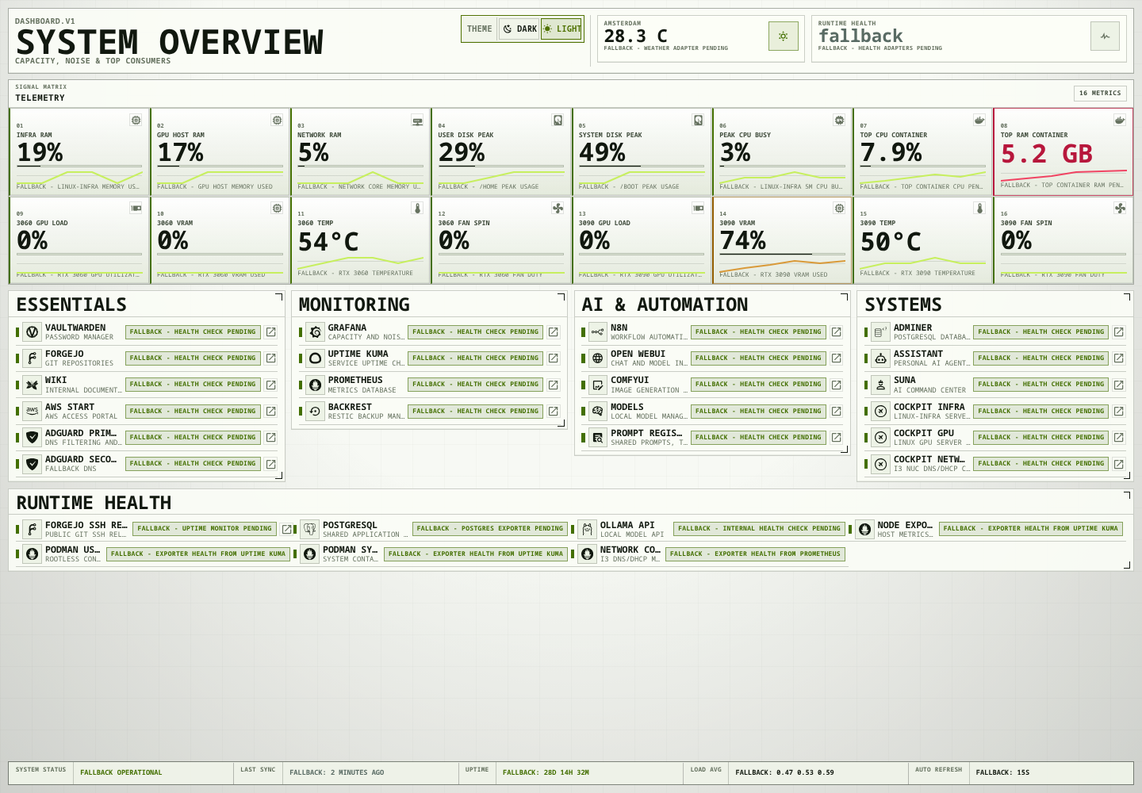Open the Uptime Kuma service link
Screen dimensions: 1142x793
tap(553, 358)
